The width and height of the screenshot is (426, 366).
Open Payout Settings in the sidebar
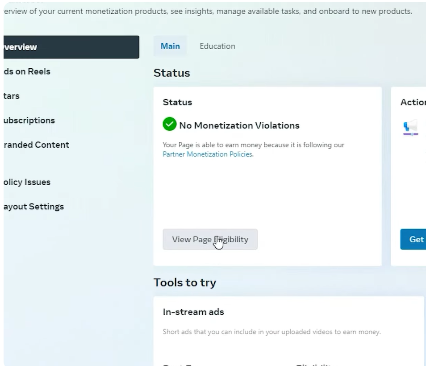coord(33,207)
